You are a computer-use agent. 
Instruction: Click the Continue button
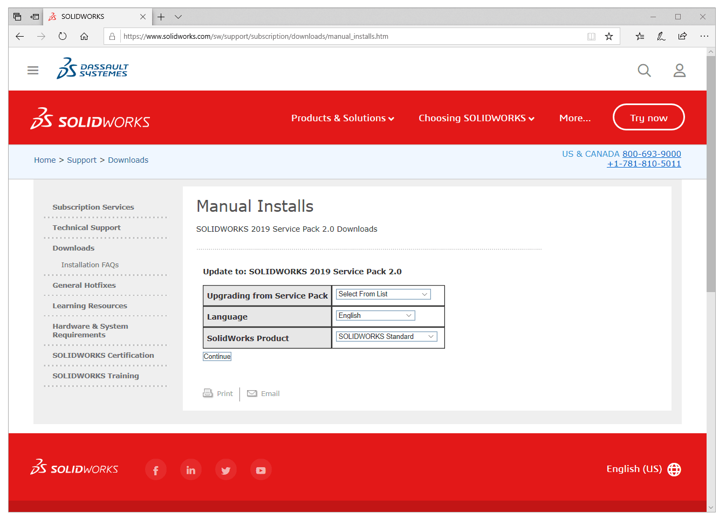217,356
